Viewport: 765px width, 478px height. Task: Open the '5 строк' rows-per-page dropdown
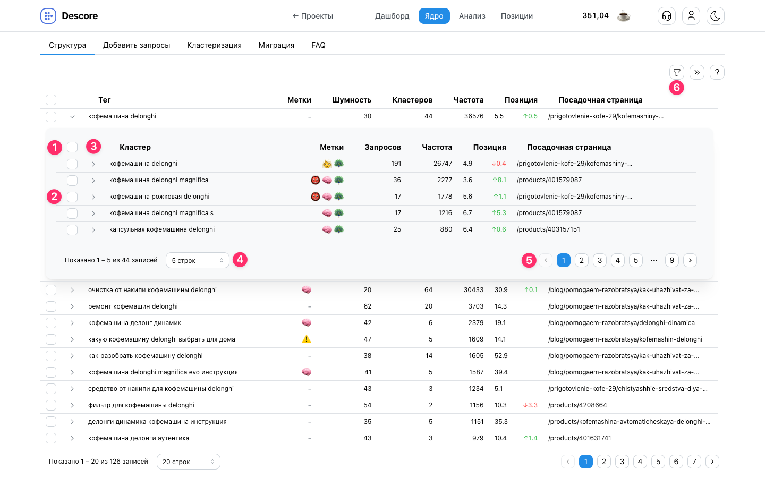click(x=198, y=260)
